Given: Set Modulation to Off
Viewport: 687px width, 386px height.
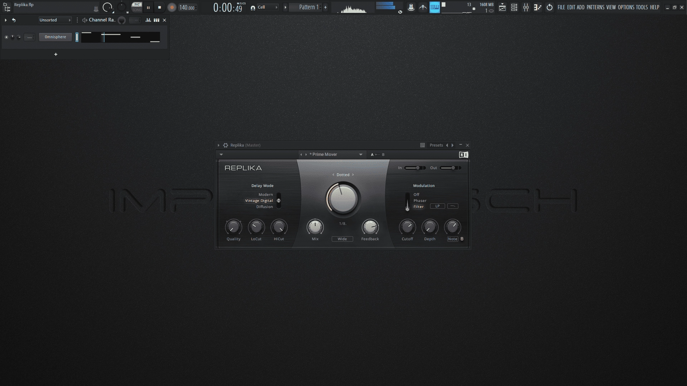Looking at the screenshot, I should click(416, 194).
